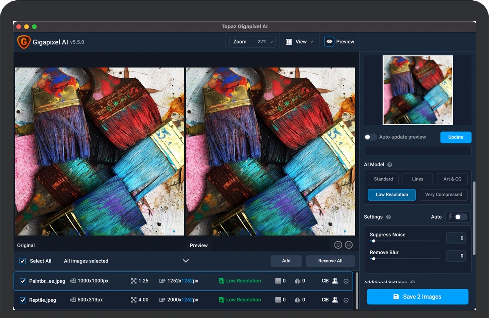The image size is (489, 318).
Task: Click the Save 2 Images button
Action: [417, 297]
